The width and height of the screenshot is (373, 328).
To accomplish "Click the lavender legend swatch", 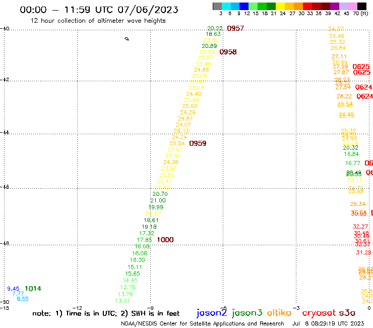I will click(x=343, y=6).
